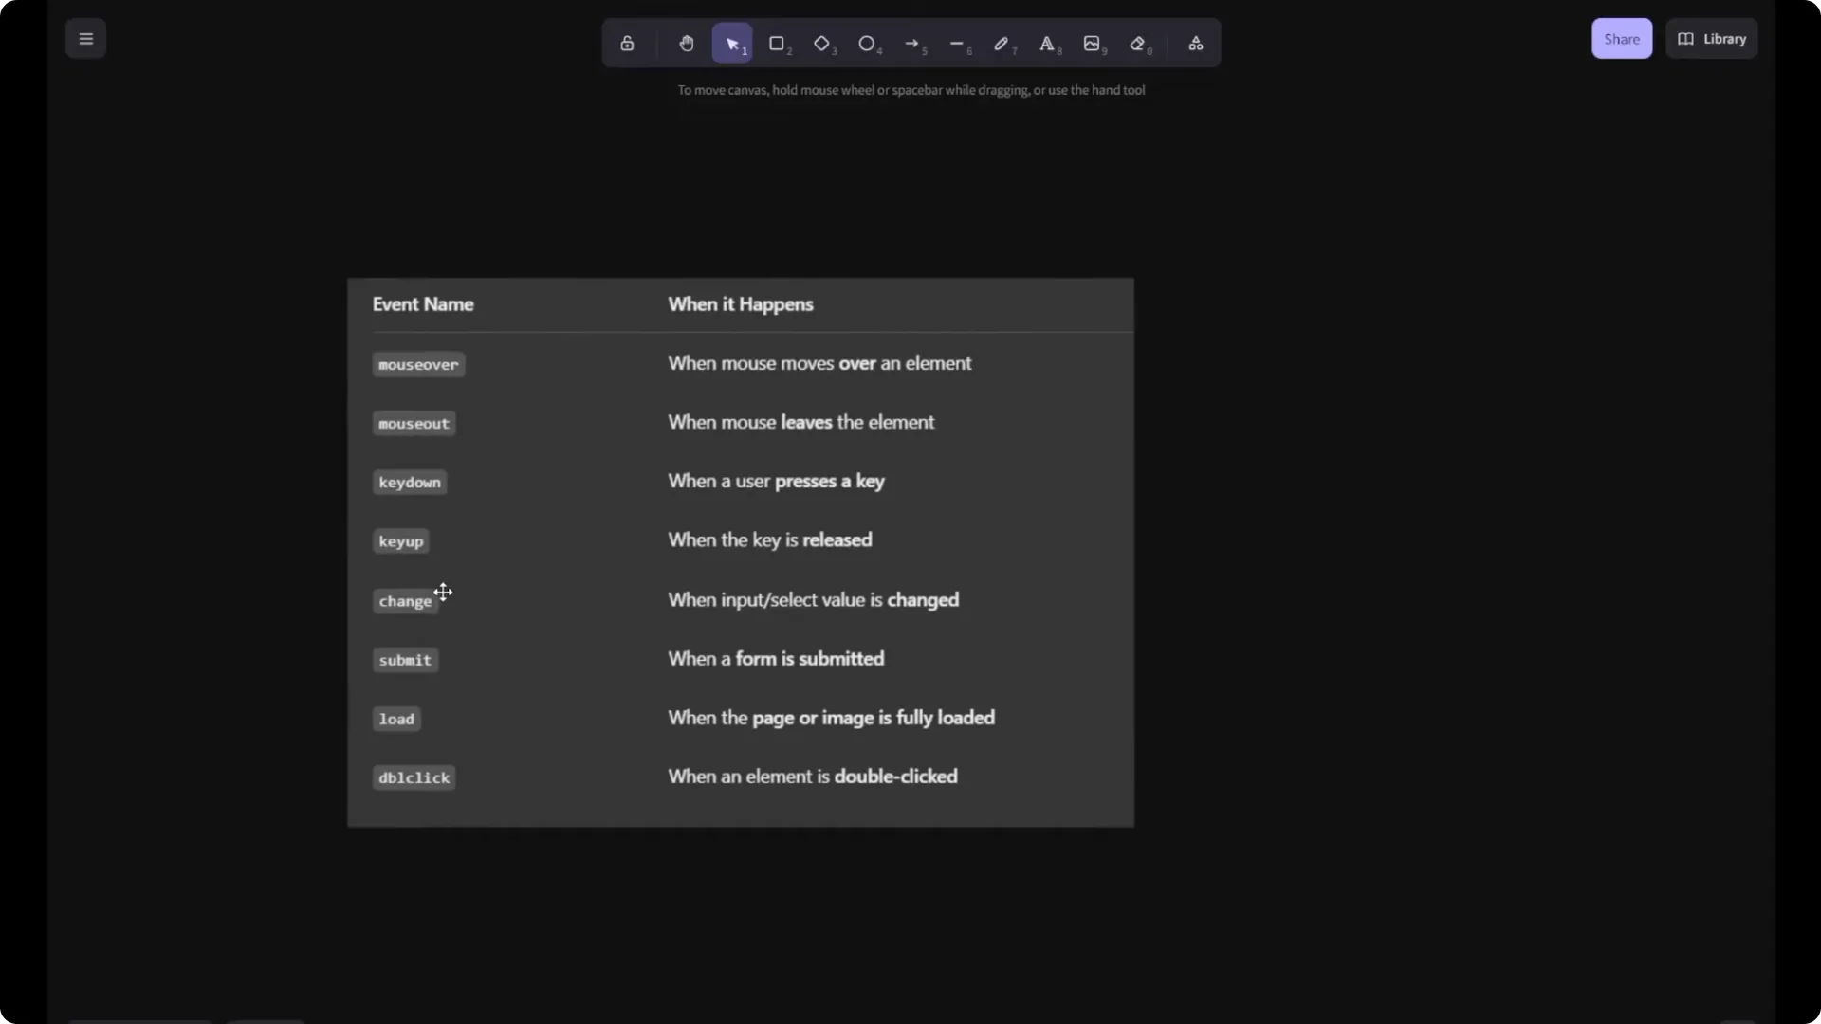This screenshot has height=1024, width=1821.
Task: Select the Diamond tool
Action: tap(822, 43)
